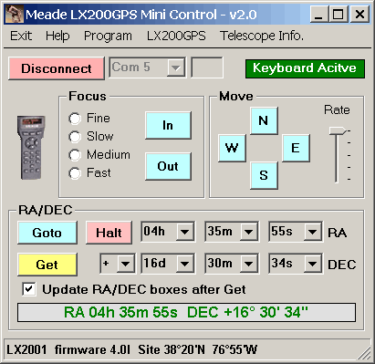This screenshot has width=375, height=364.
Task: Open the LX200GPS menu
Action: pyautogui.click(x=176, y=36)
